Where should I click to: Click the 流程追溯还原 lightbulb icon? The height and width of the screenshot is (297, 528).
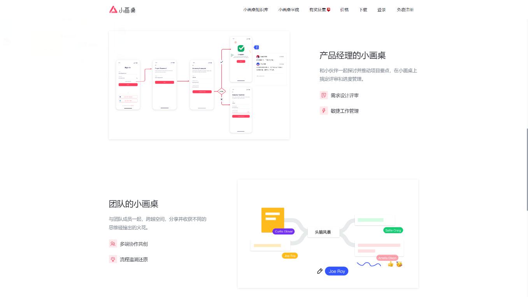click(113, 259)
